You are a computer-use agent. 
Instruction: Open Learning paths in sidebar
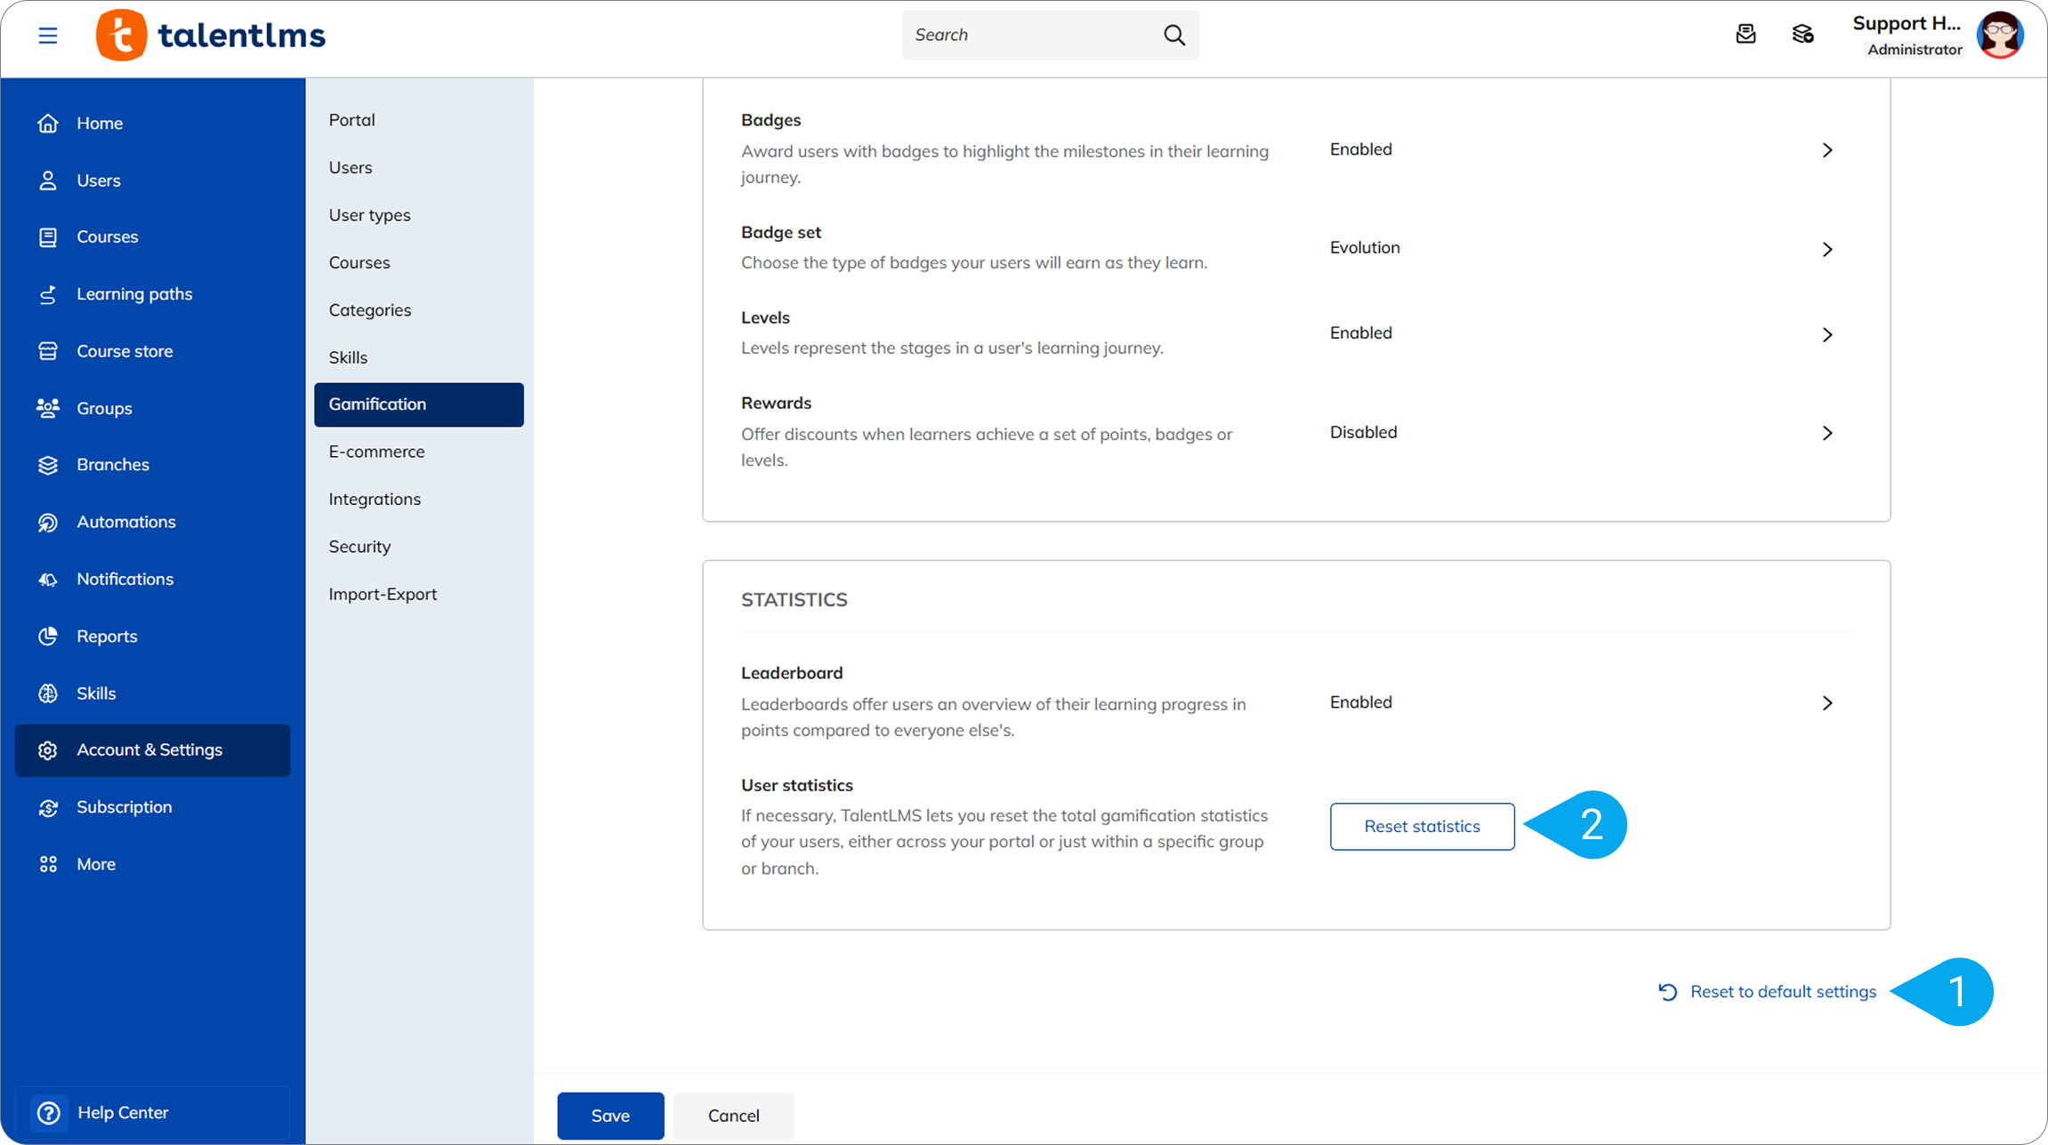point(134,294)
